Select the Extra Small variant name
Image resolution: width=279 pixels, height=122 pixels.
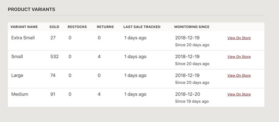pyautogui.click(x=23, y=38)
